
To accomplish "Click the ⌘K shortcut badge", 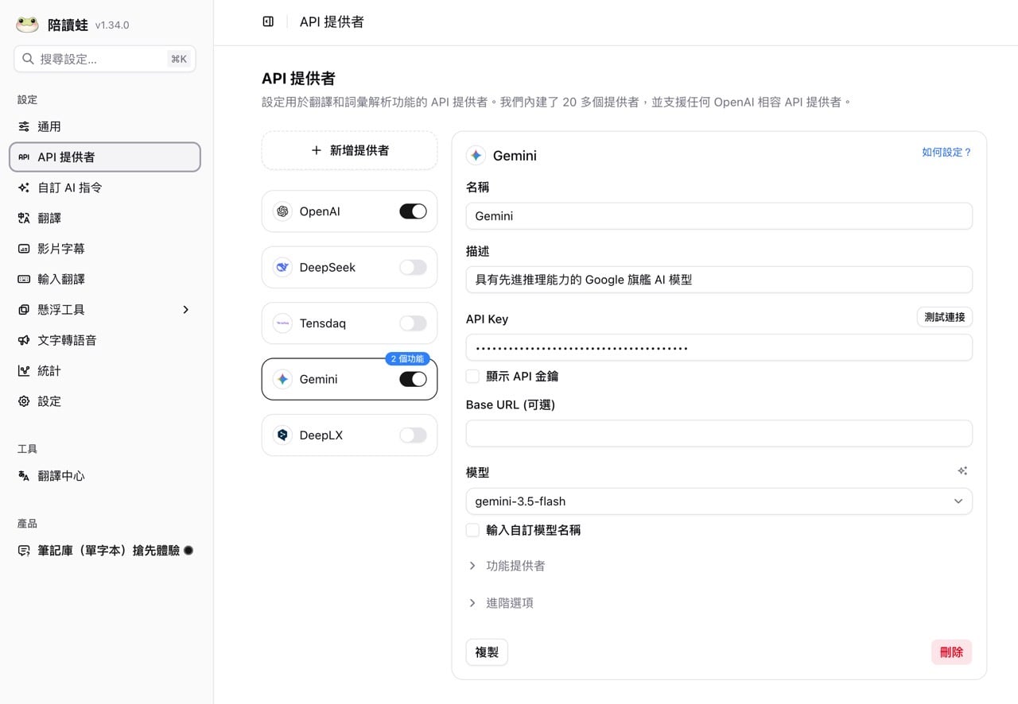I will pos(179,59).
